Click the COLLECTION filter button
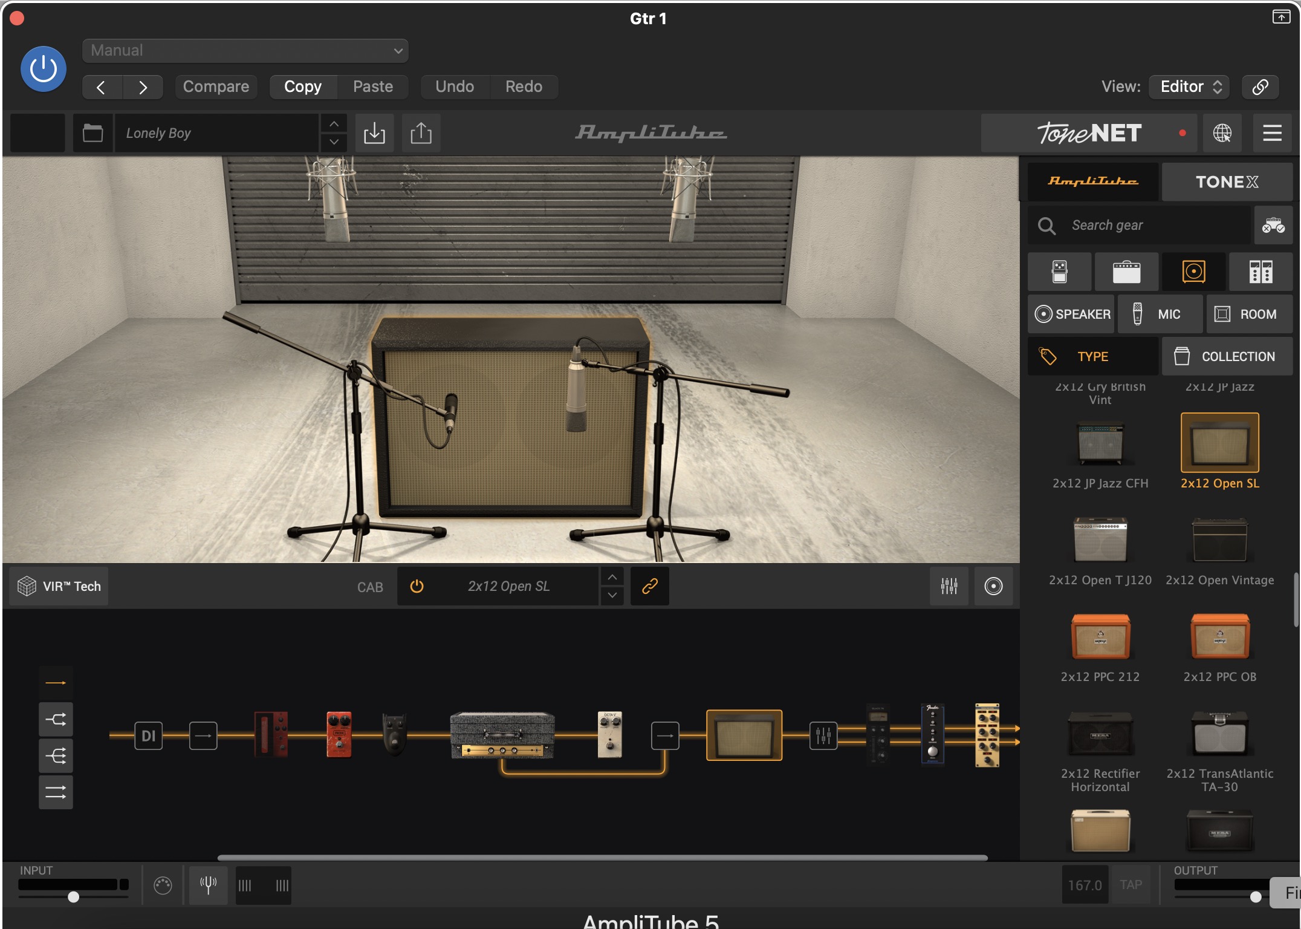 pyautogui.click(x=1226, y=357)
